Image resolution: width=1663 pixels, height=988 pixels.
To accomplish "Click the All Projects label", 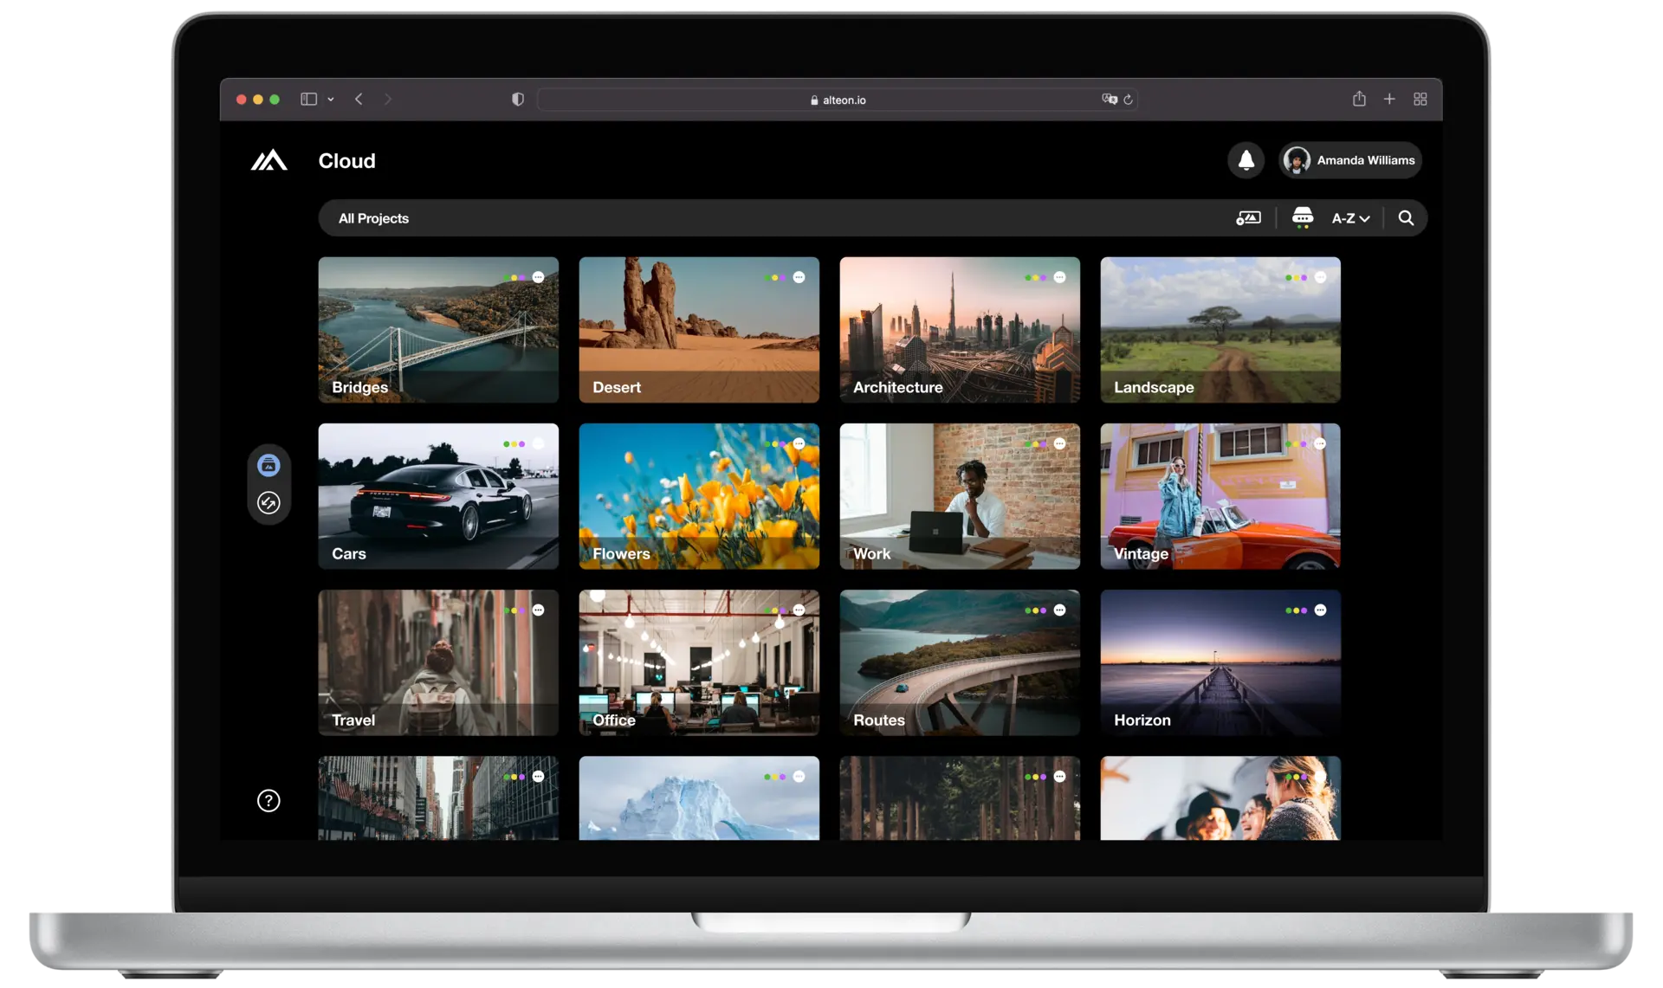I will (x=373, y=218).
